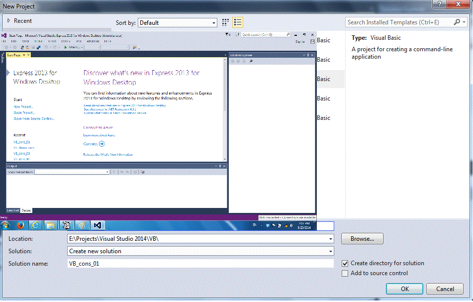Click the Windows Start orb
This screenshot has width=473, height=302.
pos(5,225)
